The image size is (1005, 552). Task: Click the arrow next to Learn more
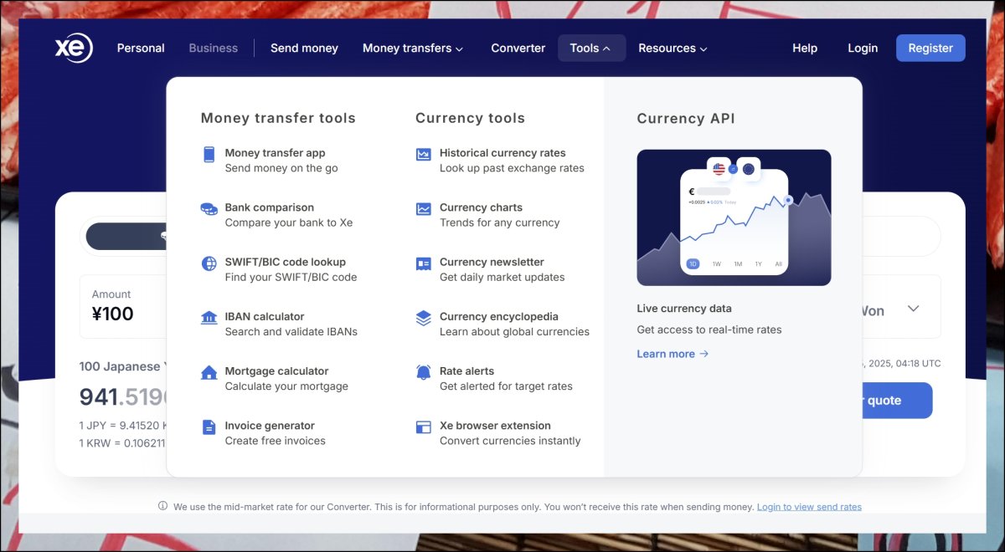click(x=704, y=354)
